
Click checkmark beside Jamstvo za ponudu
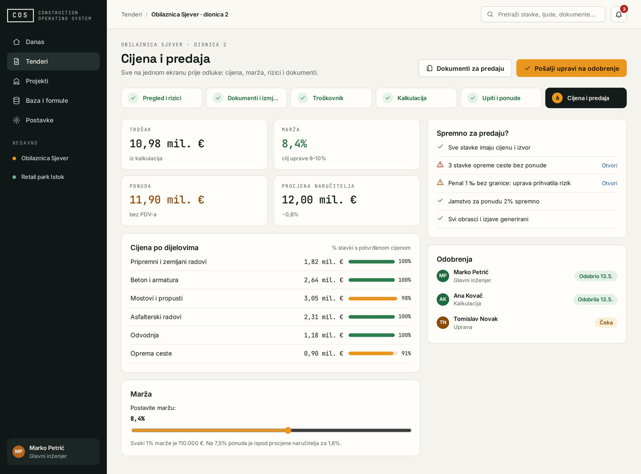pyautogui.click(x=440, y=201)
